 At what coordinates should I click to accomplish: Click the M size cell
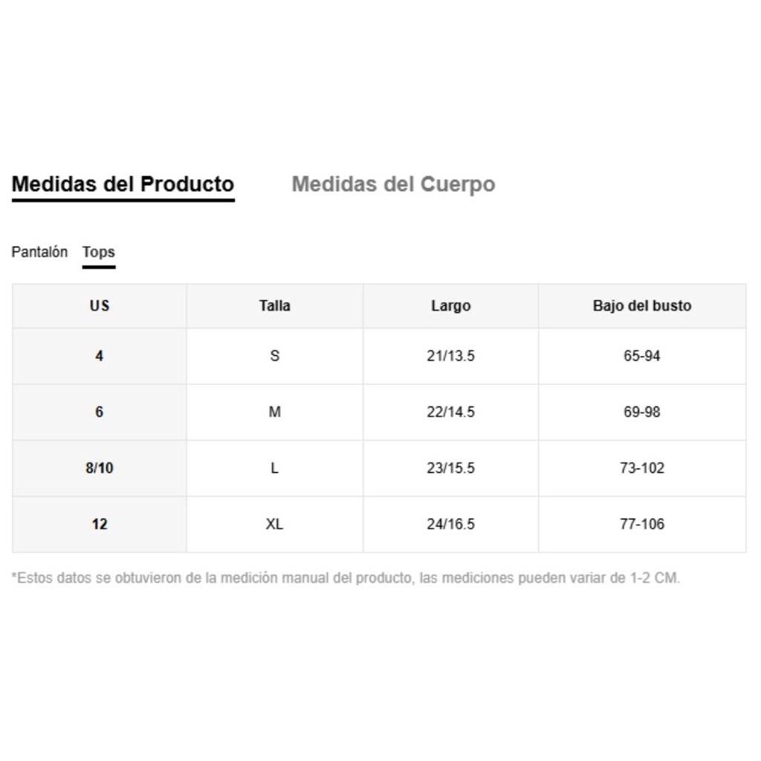(275, 412)
